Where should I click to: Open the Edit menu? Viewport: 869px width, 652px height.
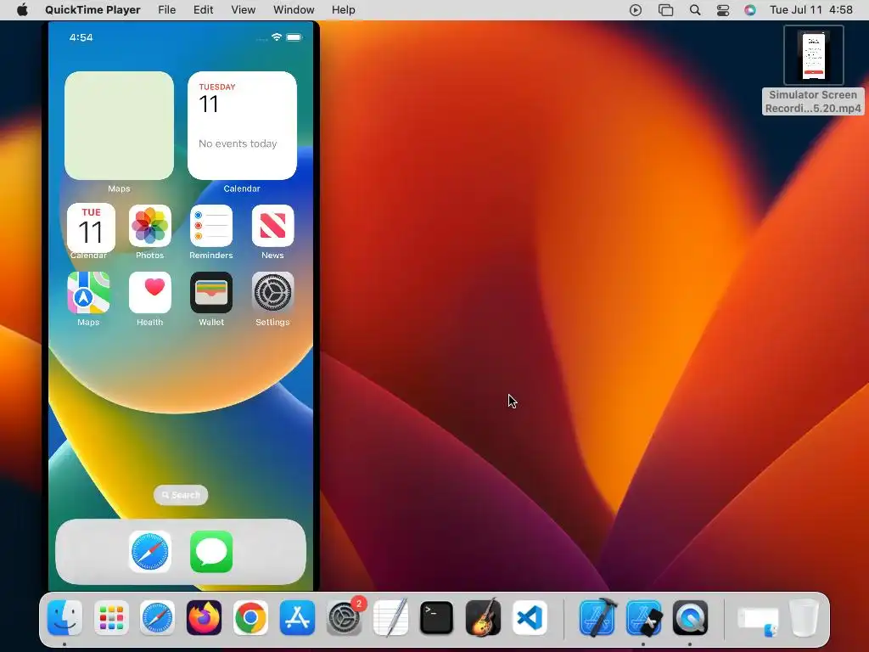tap(204, 10)
